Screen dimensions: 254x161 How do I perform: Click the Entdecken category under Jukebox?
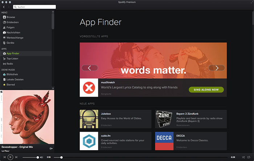[x=106, y=125]
